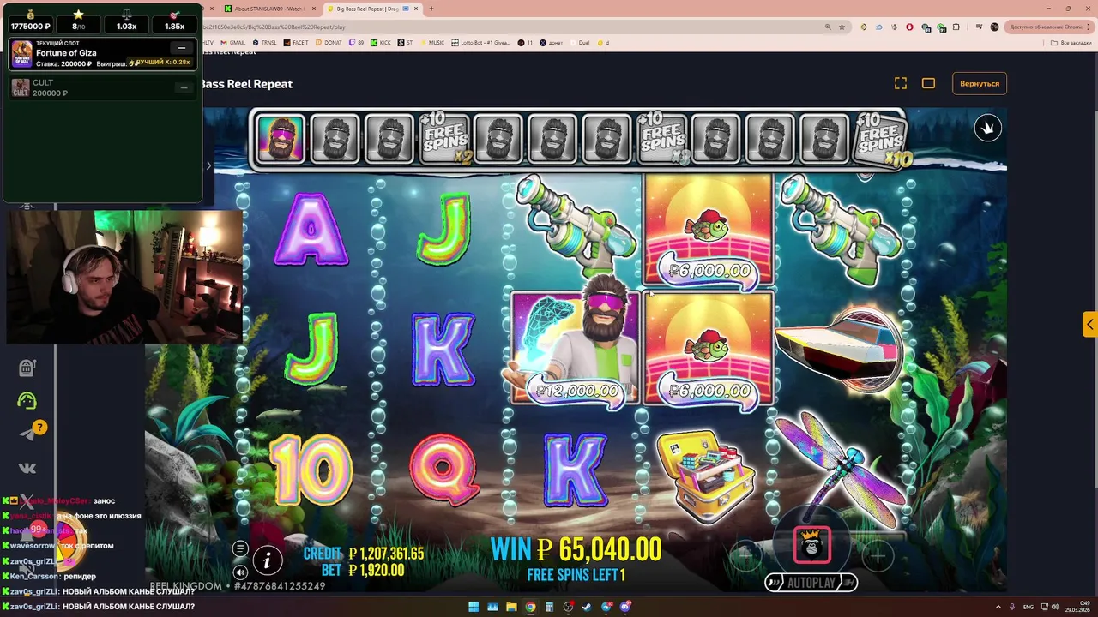Bookmark this page with star icon

(x=842, y=27)
